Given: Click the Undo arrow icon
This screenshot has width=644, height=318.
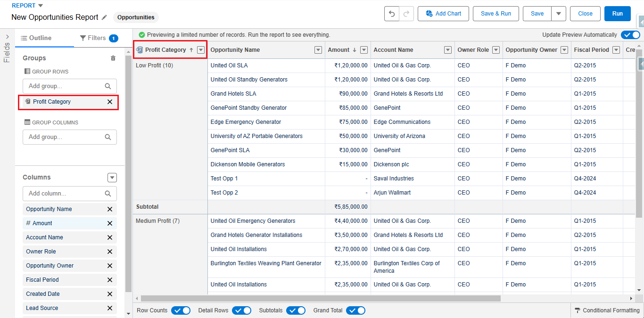Looking at the screenshot, I should coord(391,14).
